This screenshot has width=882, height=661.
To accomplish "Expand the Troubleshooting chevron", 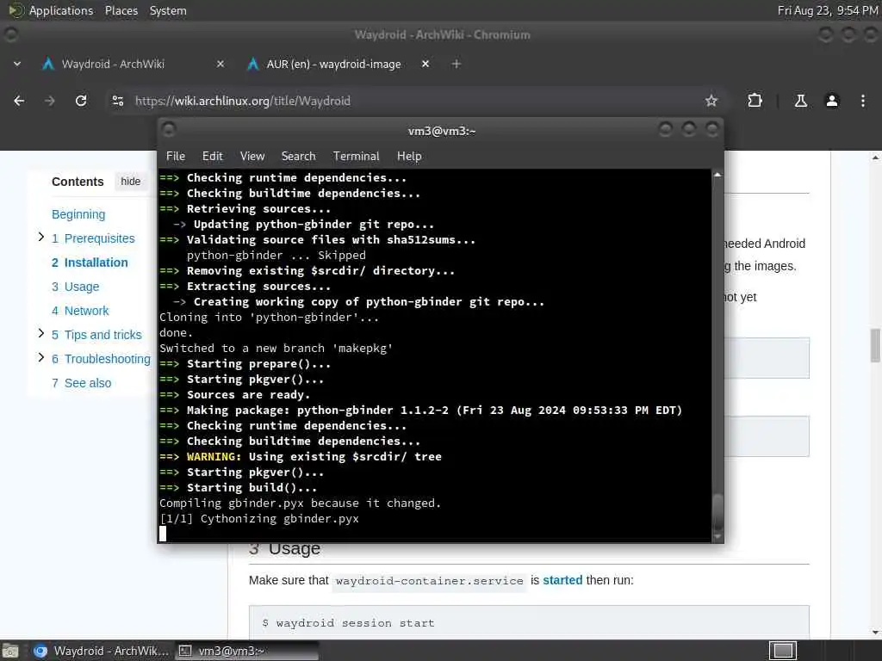I will (x=40, y=357).
